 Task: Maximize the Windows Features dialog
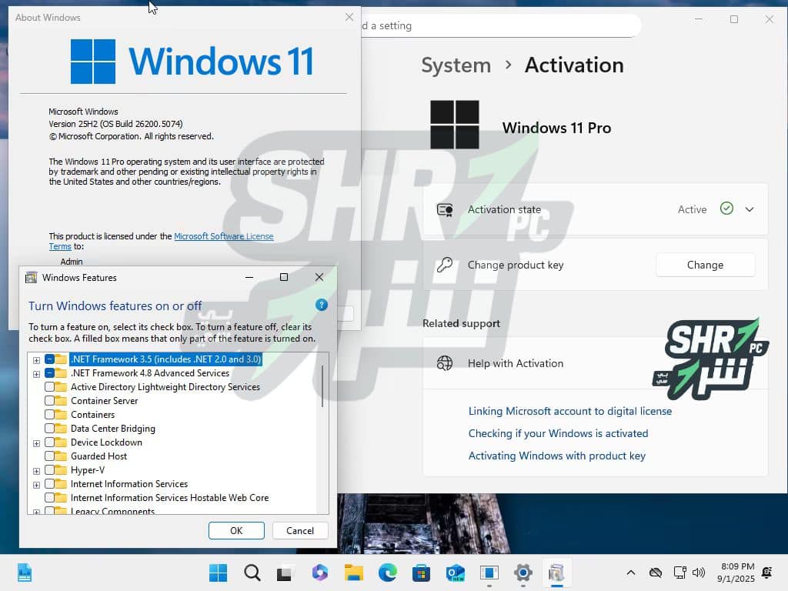point(284,277)
